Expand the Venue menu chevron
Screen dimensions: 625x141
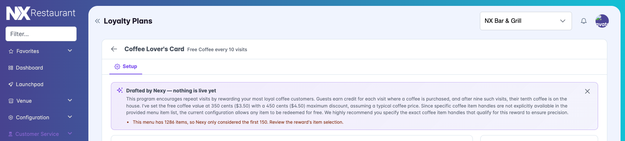pos(70,101)
